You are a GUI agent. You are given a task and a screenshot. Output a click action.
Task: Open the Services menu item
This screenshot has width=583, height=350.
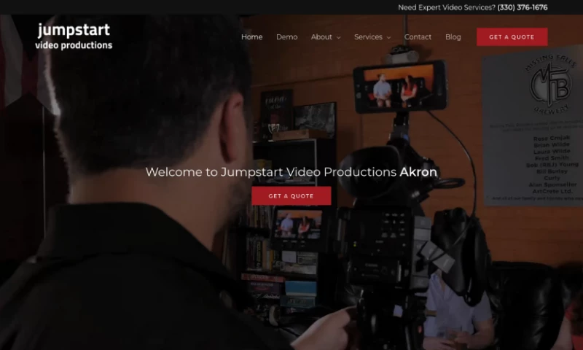368,37
